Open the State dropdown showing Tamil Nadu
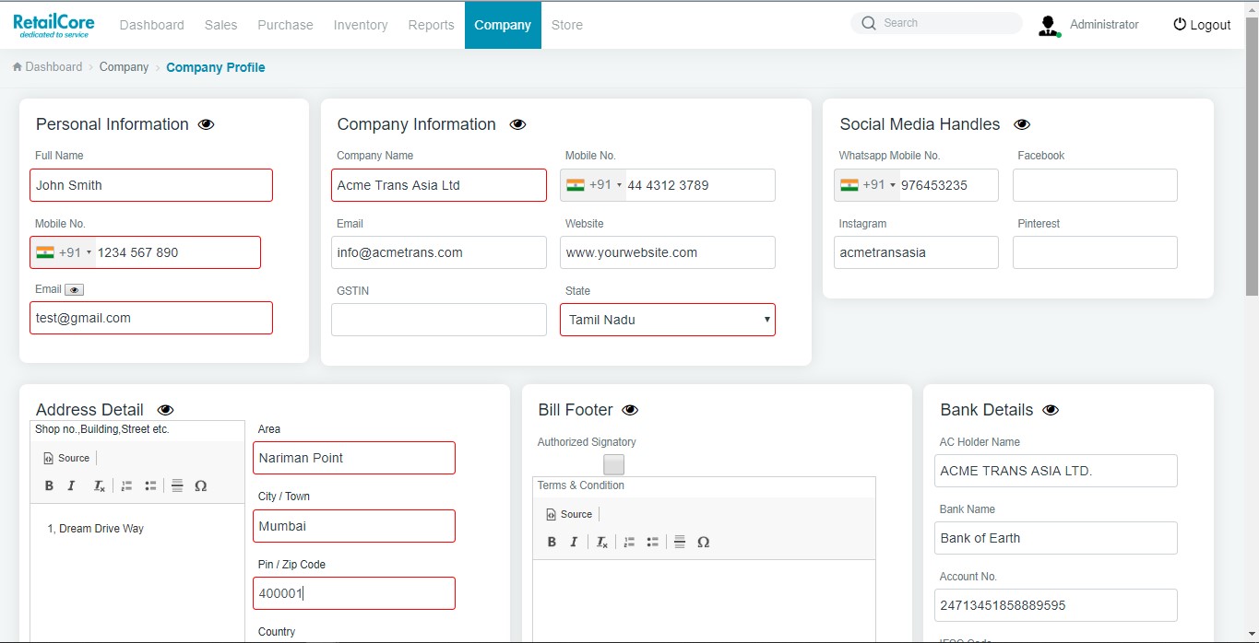 pos(668,320)
